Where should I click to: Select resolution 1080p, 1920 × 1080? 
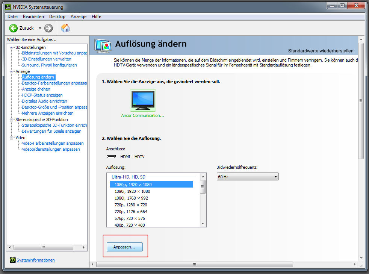click(151, 185)
